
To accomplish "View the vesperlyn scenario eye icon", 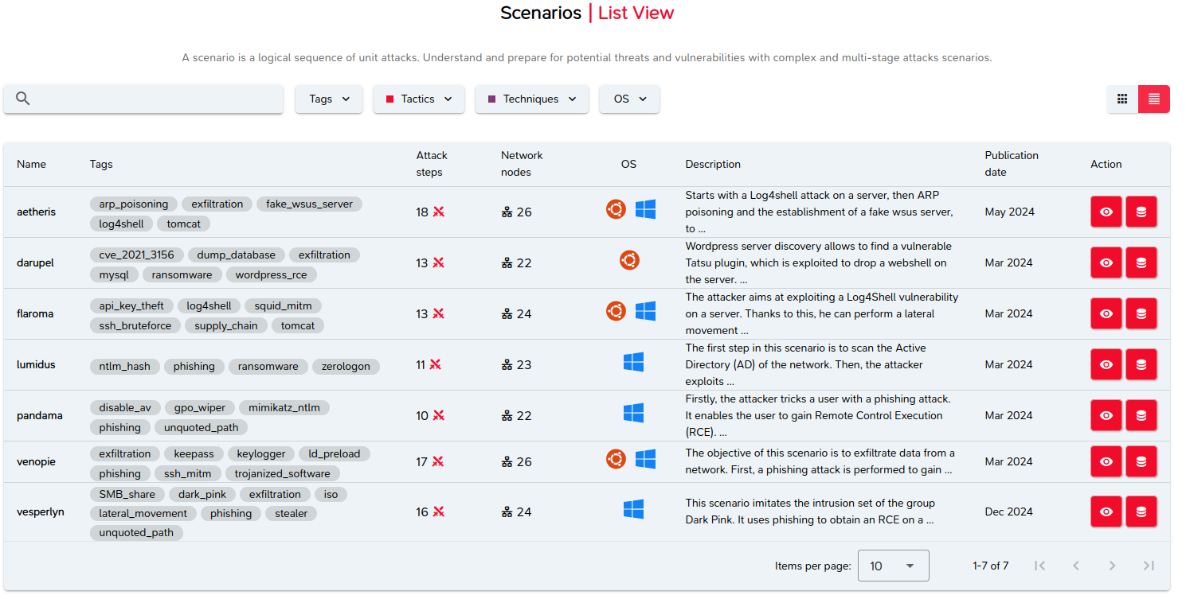I will 1106,511.
